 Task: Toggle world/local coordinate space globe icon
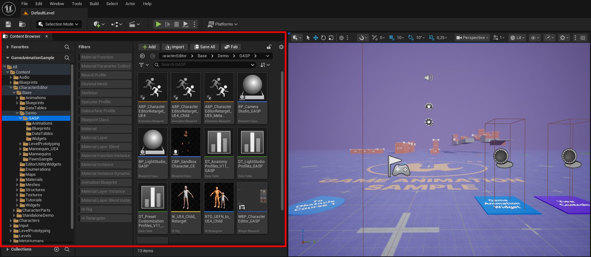click(341, 38)
